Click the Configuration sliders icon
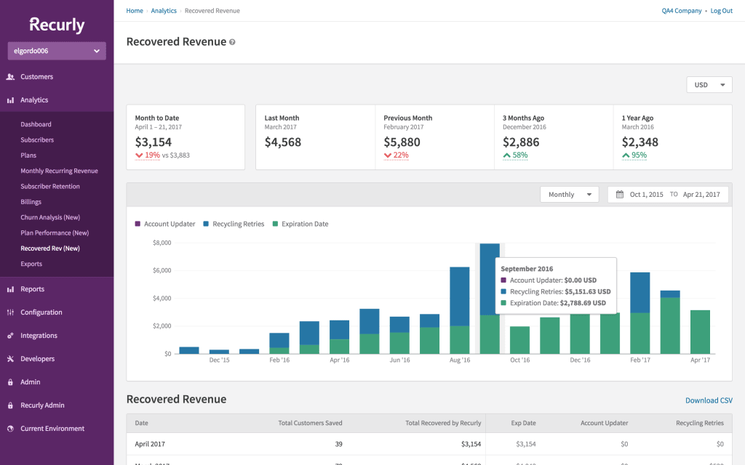 pyautogui.click(x=11, y=312)
